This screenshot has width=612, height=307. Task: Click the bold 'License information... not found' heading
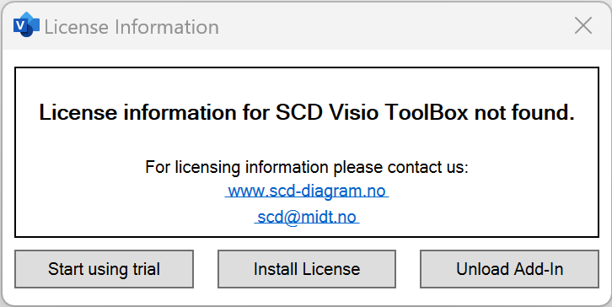(307, 113)
